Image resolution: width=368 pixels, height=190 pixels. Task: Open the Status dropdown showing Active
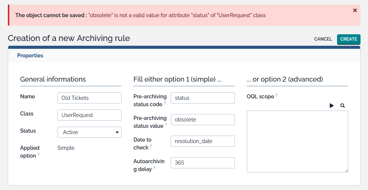click(x=89, y=132)
